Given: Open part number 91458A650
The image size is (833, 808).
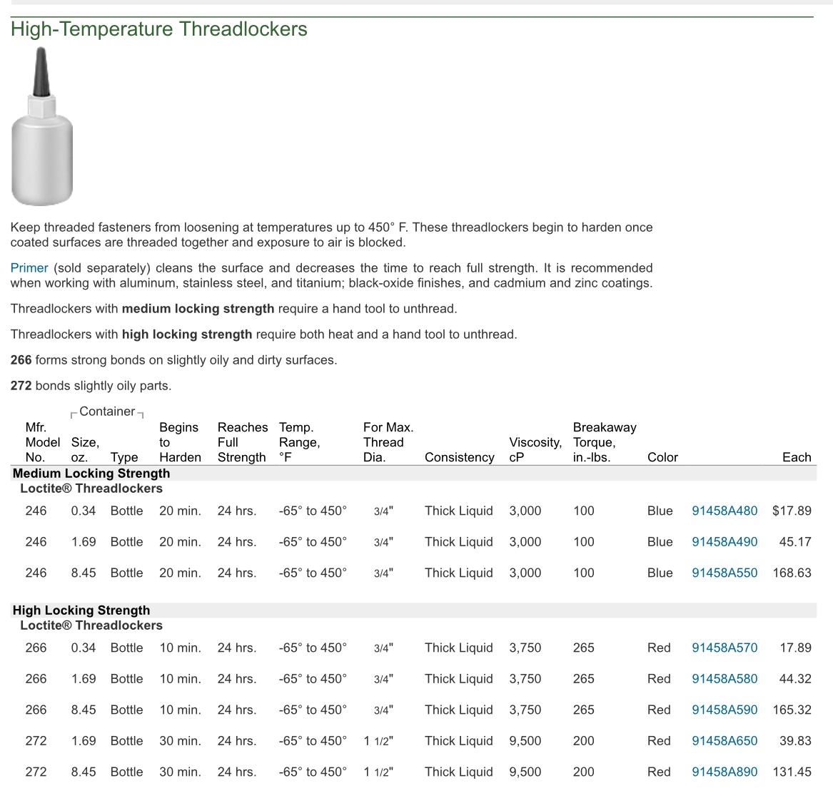Looking at the screenshot, I should [x=724, y=740].
